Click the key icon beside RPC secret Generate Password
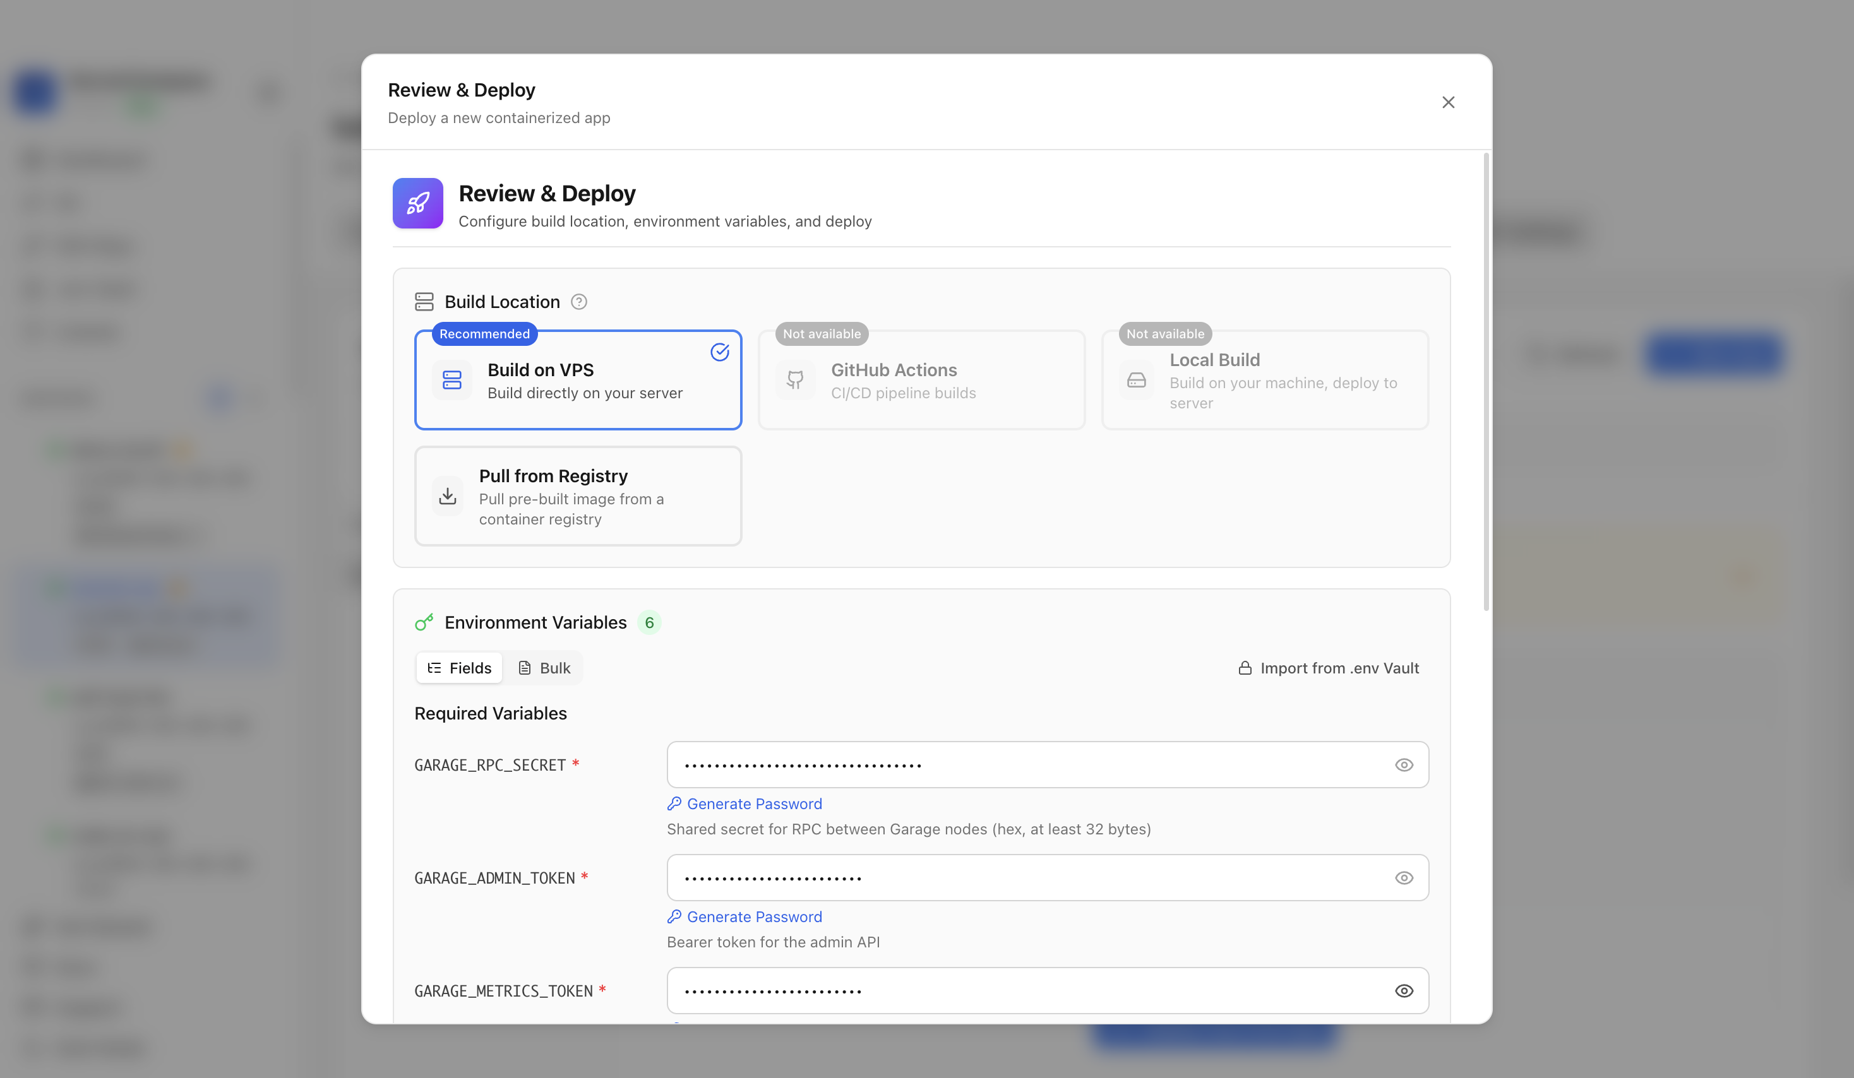 [x=674, y=803]
